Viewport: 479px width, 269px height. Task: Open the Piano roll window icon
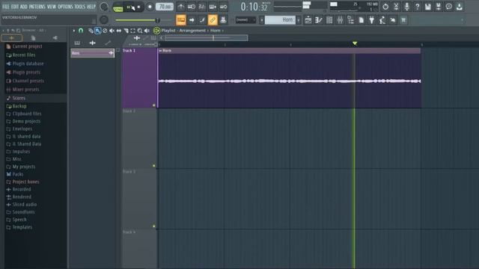tap(319, 20)
